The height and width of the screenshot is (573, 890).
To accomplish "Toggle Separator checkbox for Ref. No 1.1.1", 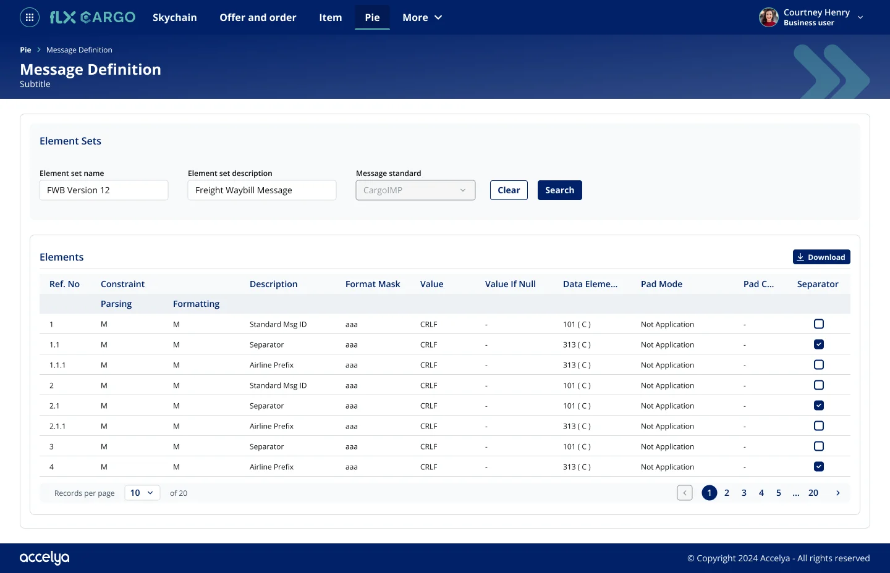I will pos(819,365).
